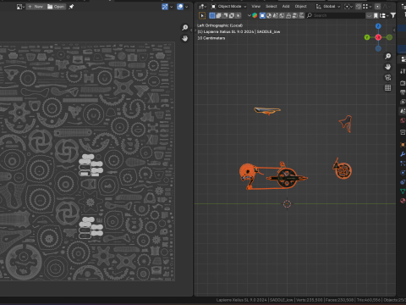Open the Global transform orientation dropdown
Screen dimensions: 406x305
[x=328, y=6]
